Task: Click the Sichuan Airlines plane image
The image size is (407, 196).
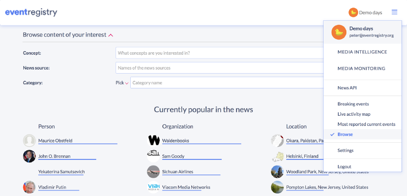Action: [153, 172]
